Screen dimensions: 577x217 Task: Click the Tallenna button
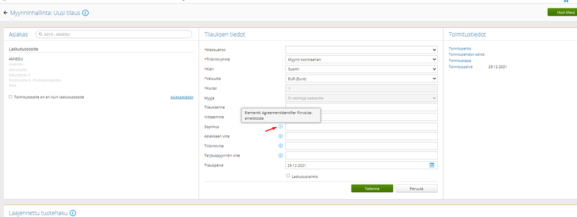[372, 188]
